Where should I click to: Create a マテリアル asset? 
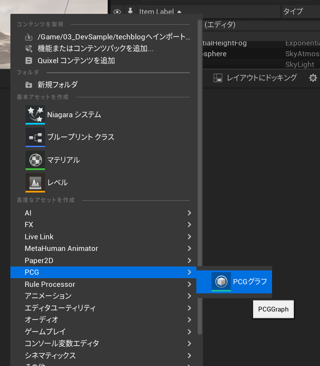coord(103,160)
